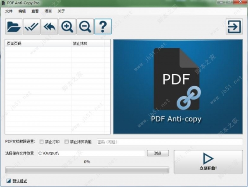Screen dimensions: 248x187
Task: Open the 编辑 menu
Action: click(22, 11)
